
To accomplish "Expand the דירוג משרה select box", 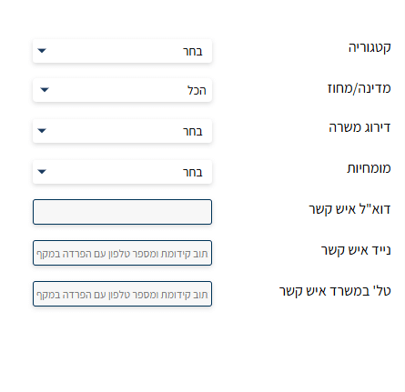I will point(122,131).
